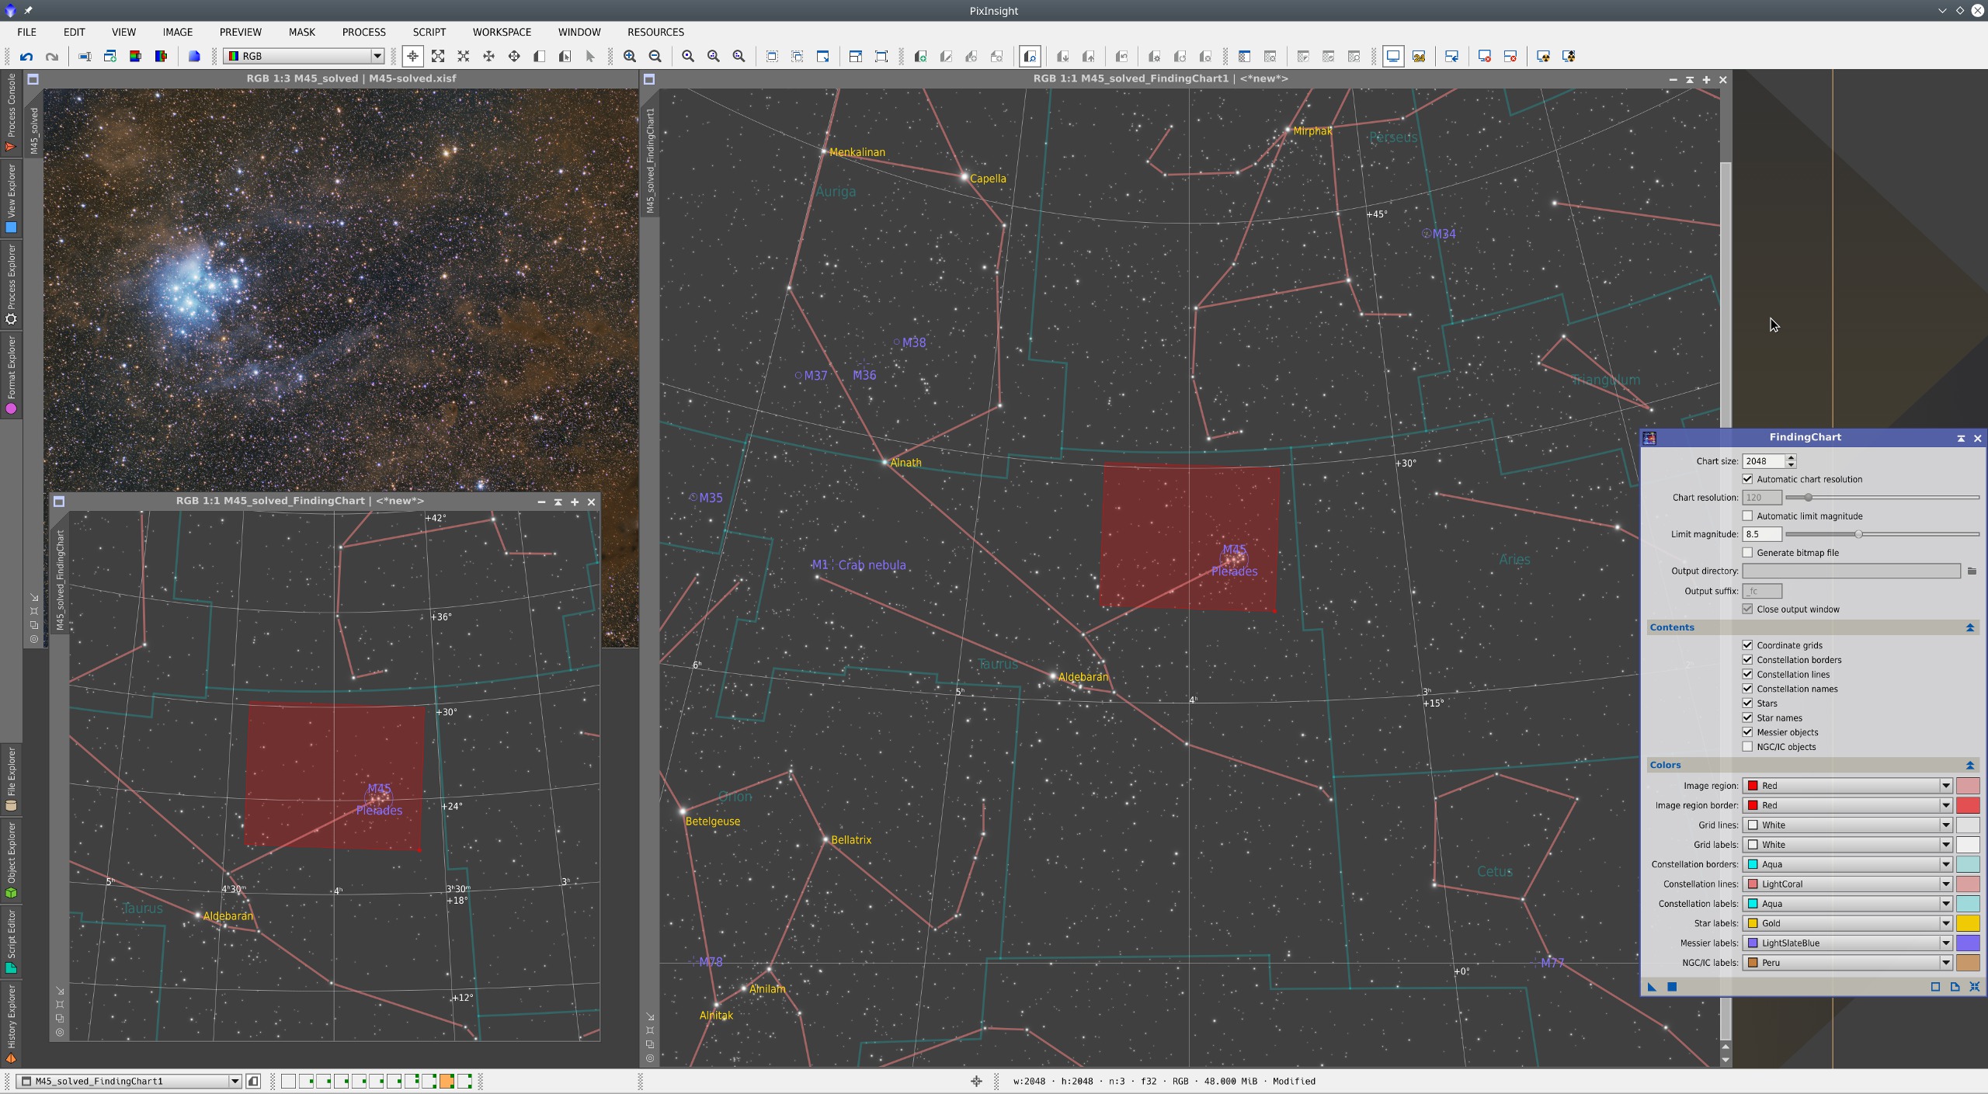Open the Constellation borders color dropdown
The width and height of the screenshot is (1988, 1094).
pyautogui.click(x=1847, y=864)
